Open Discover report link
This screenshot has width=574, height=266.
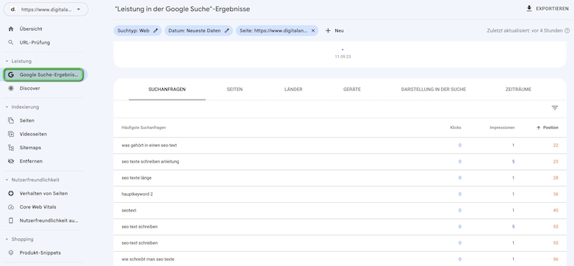29,88
